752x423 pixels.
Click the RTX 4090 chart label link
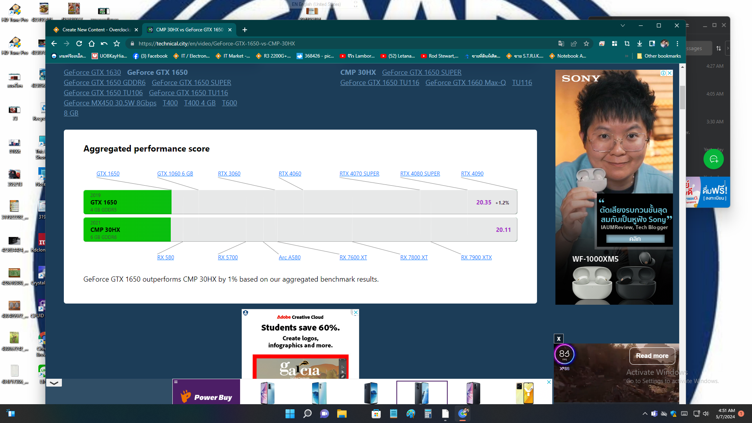point(472,174)
